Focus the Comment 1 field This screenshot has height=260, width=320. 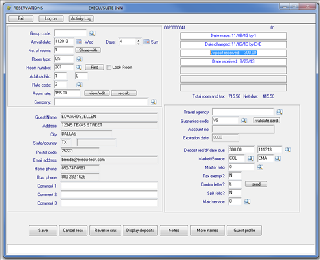[109, 186]
